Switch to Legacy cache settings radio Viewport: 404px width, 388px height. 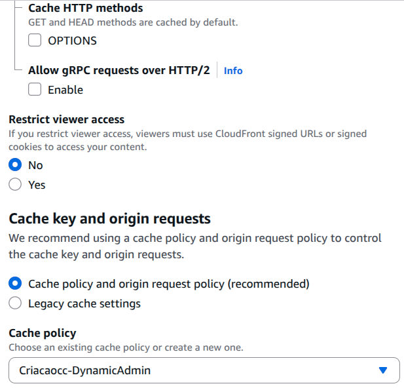click(15, 303)
